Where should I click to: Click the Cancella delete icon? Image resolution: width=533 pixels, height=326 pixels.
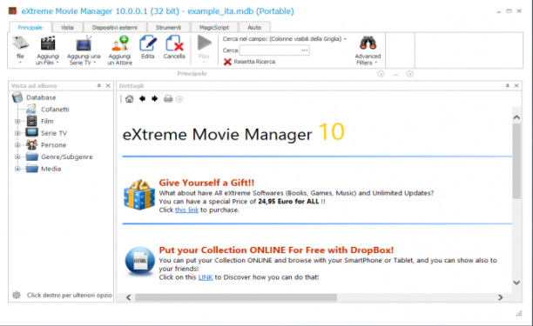174,43
